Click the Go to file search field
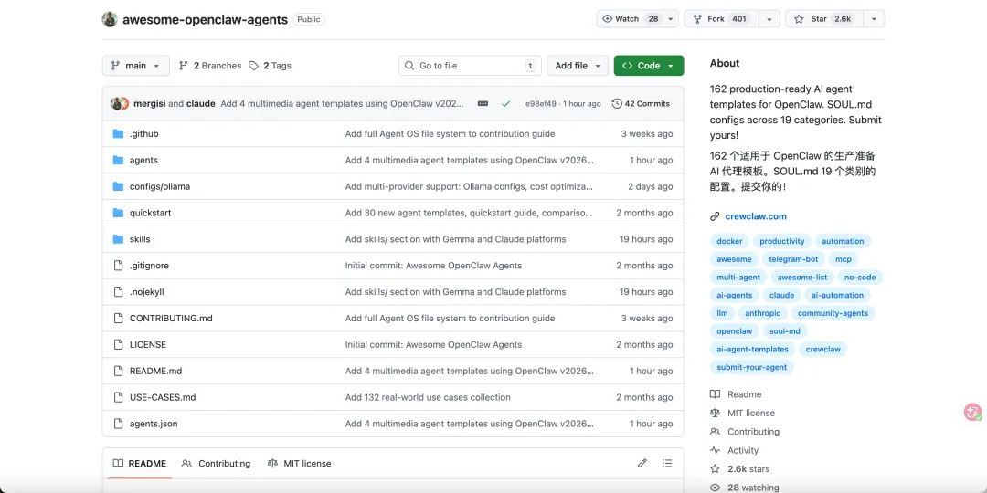The image size is (987, 493). [x=471, y=66]
